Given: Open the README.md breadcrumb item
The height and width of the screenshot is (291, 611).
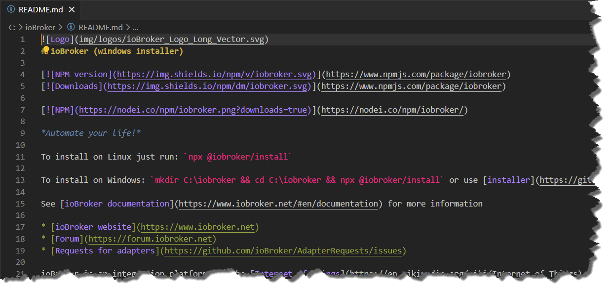Looking at the screenshot, I should point(101,27).
